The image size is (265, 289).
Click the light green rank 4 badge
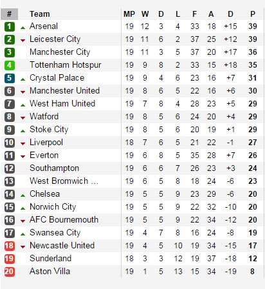[x=9, y=65]
